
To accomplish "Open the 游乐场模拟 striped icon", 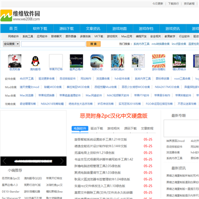I will pyautogui.click(x=159, y=61).
